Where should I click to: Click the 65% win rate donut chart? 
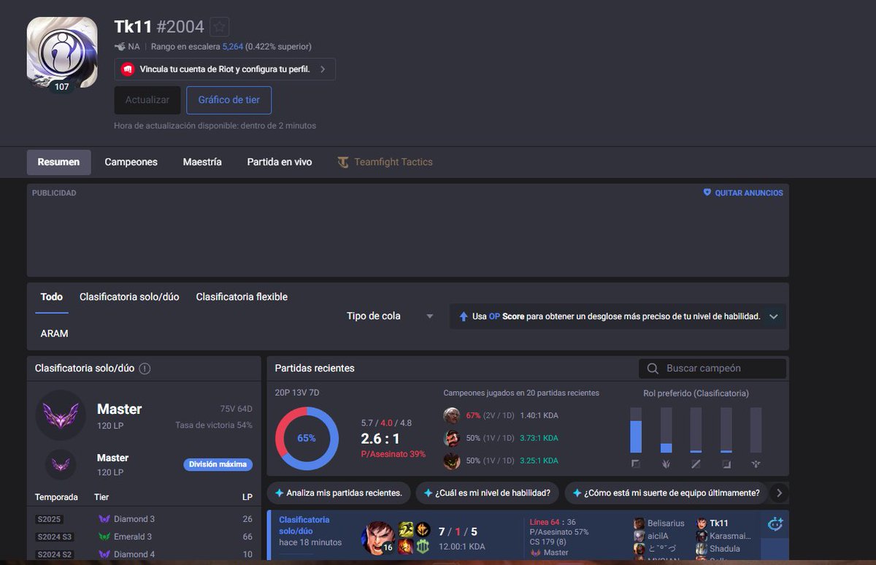(307, 438)
